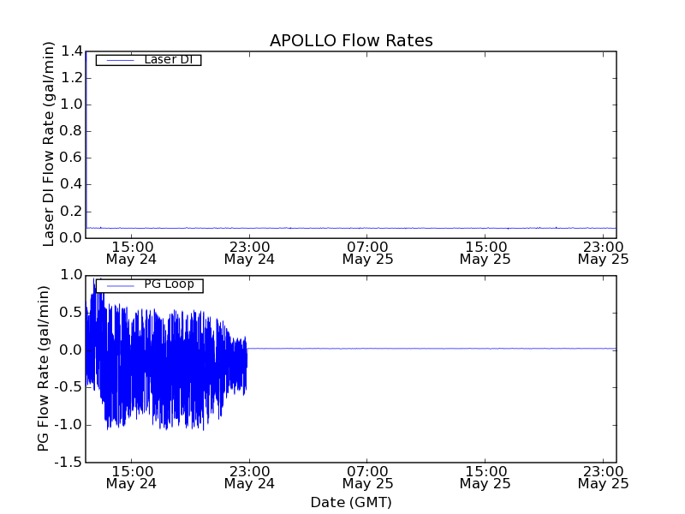Viewport: 685px width, 514px height.
Task: Click the 0.4 tick on the top plot
Action: [71, 184]
